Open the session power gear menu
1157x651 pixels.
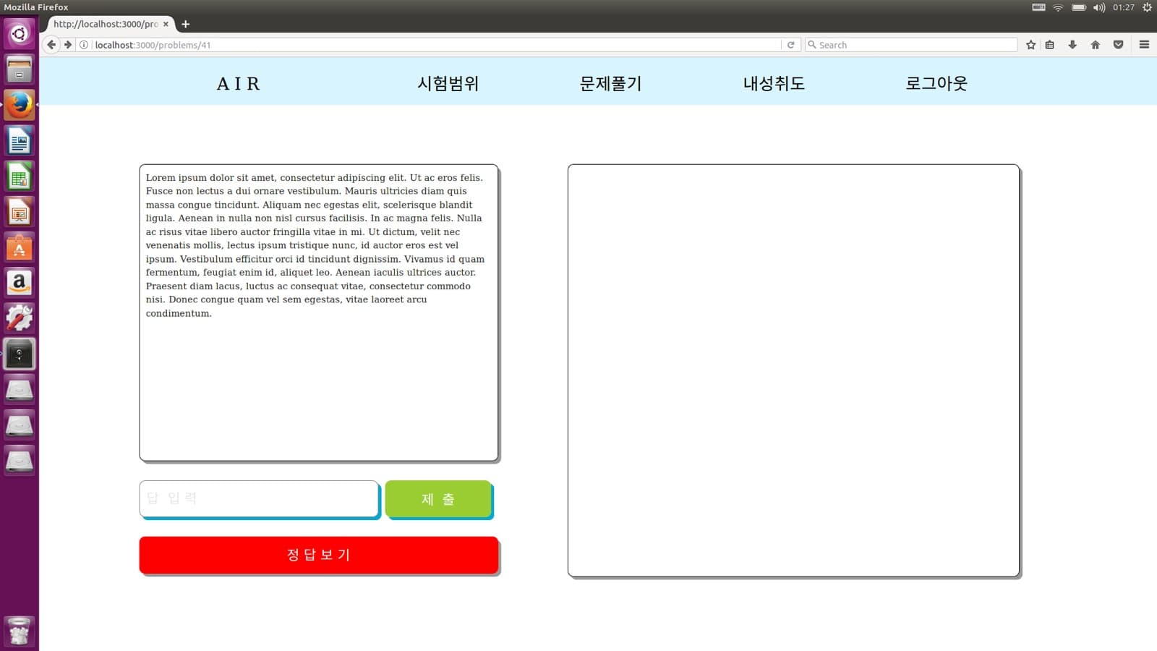click(x=1147, y=7)
